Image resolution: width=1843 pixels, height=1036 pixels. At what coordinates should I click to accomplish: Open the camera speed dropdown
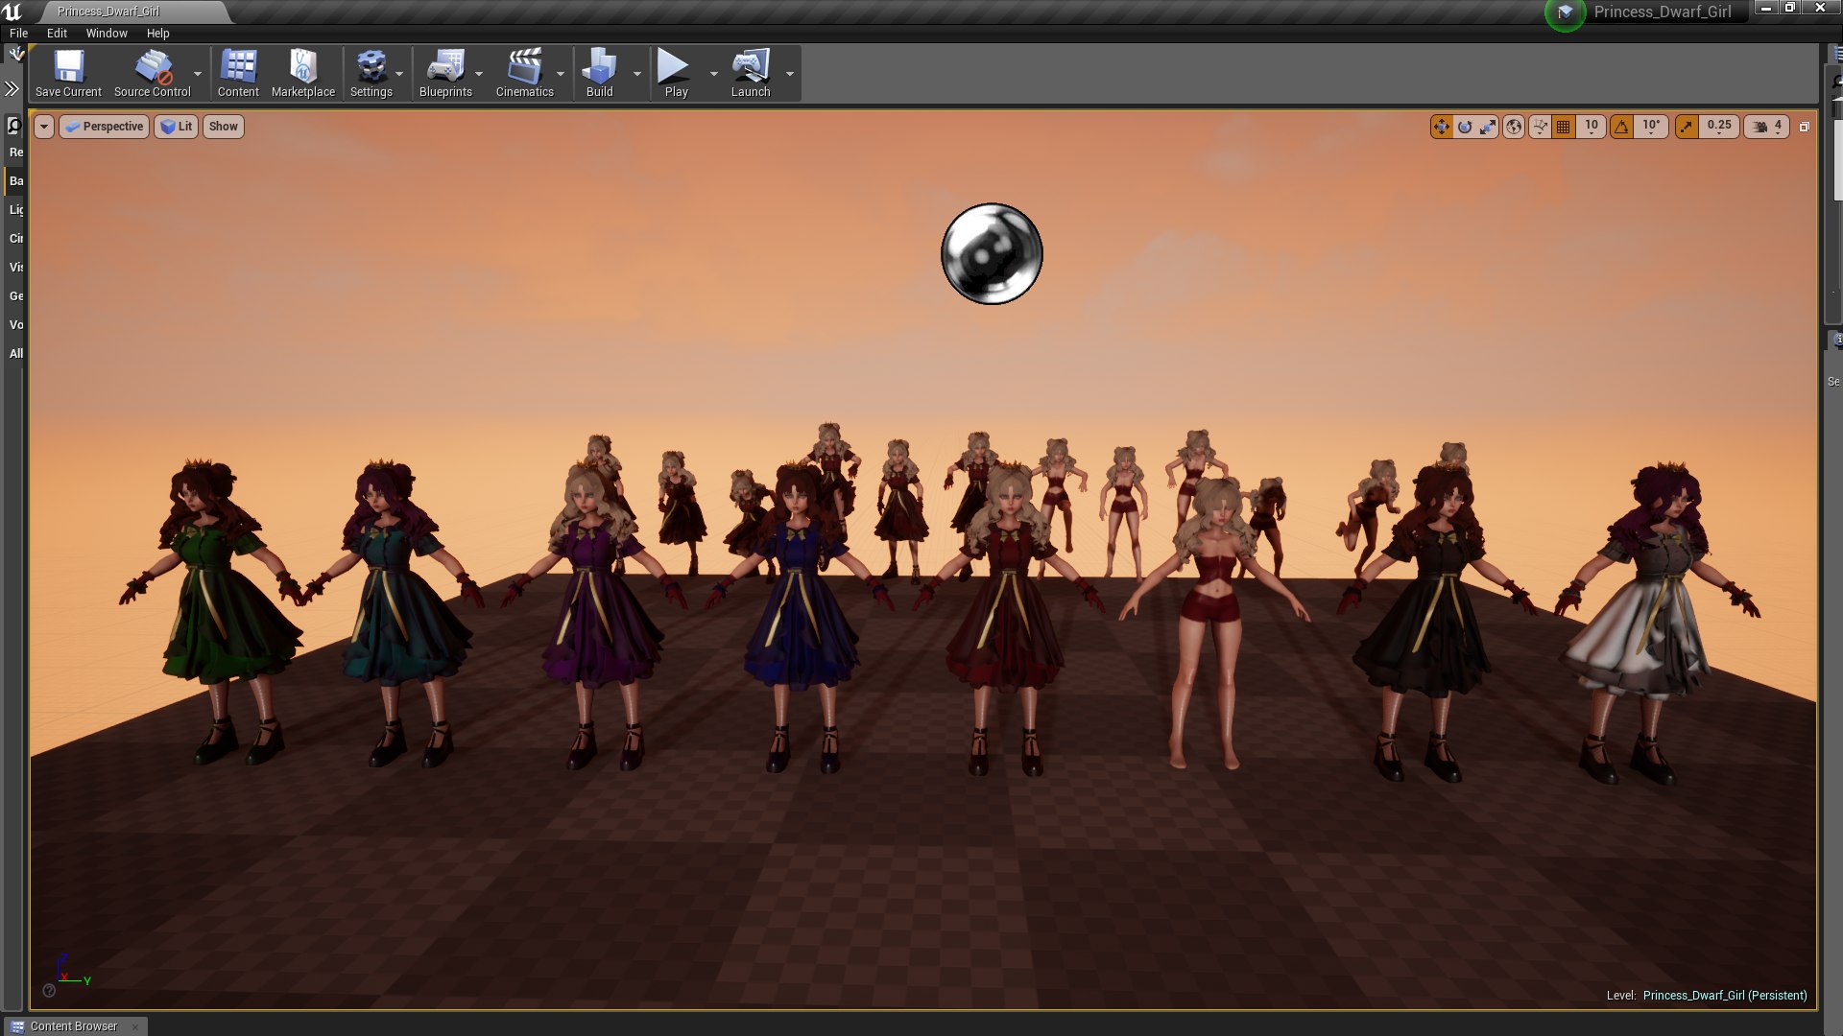pos(1767,127)
